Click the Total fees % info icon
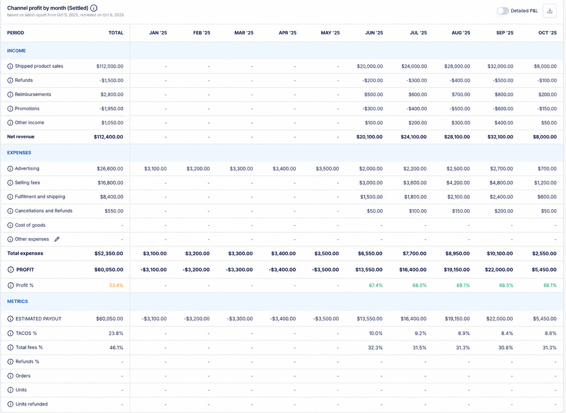Screen dimensions: 566x413 pyautogui.click(x=10, y=347)
